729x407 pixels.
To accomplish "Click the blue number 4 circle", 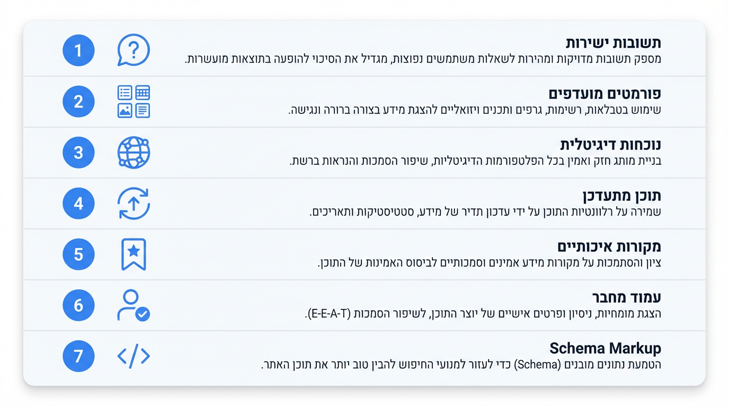I will 78,203.
